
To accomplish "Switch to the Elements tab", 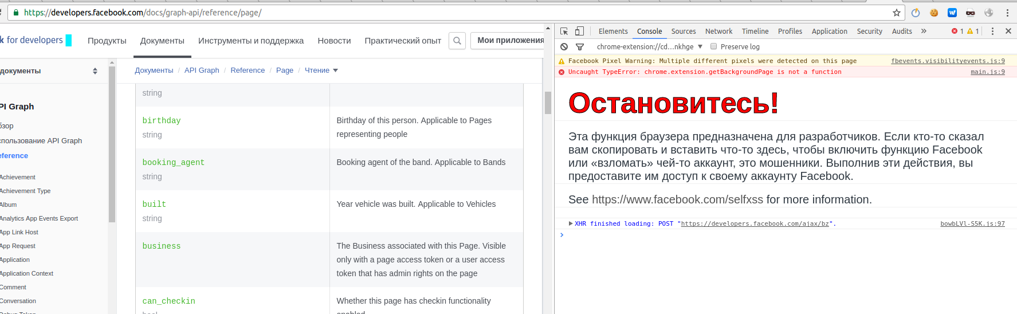I will (613, 32).
